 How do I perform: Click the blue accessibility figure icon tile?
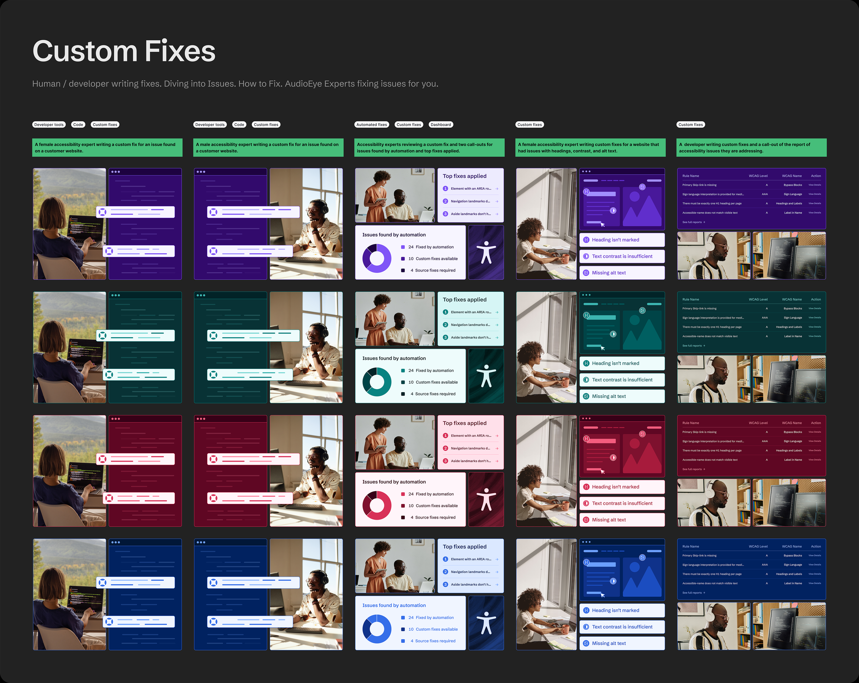point(486,623)
